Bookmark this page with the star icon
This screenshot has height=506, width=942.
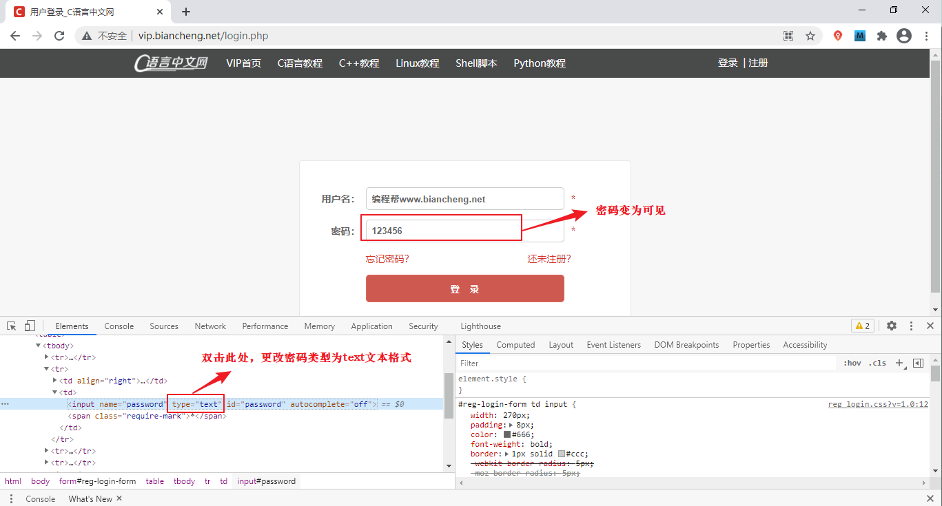pos(810,36)
